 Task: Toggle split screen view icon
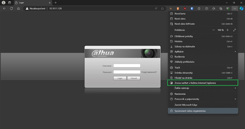click(207, 8)
